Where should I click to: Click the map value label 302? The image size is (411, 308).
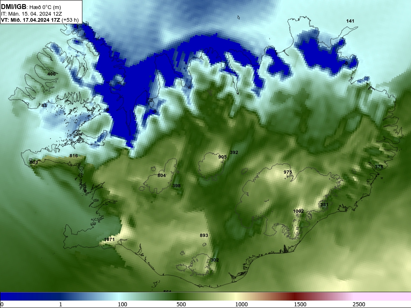[215, 260]
